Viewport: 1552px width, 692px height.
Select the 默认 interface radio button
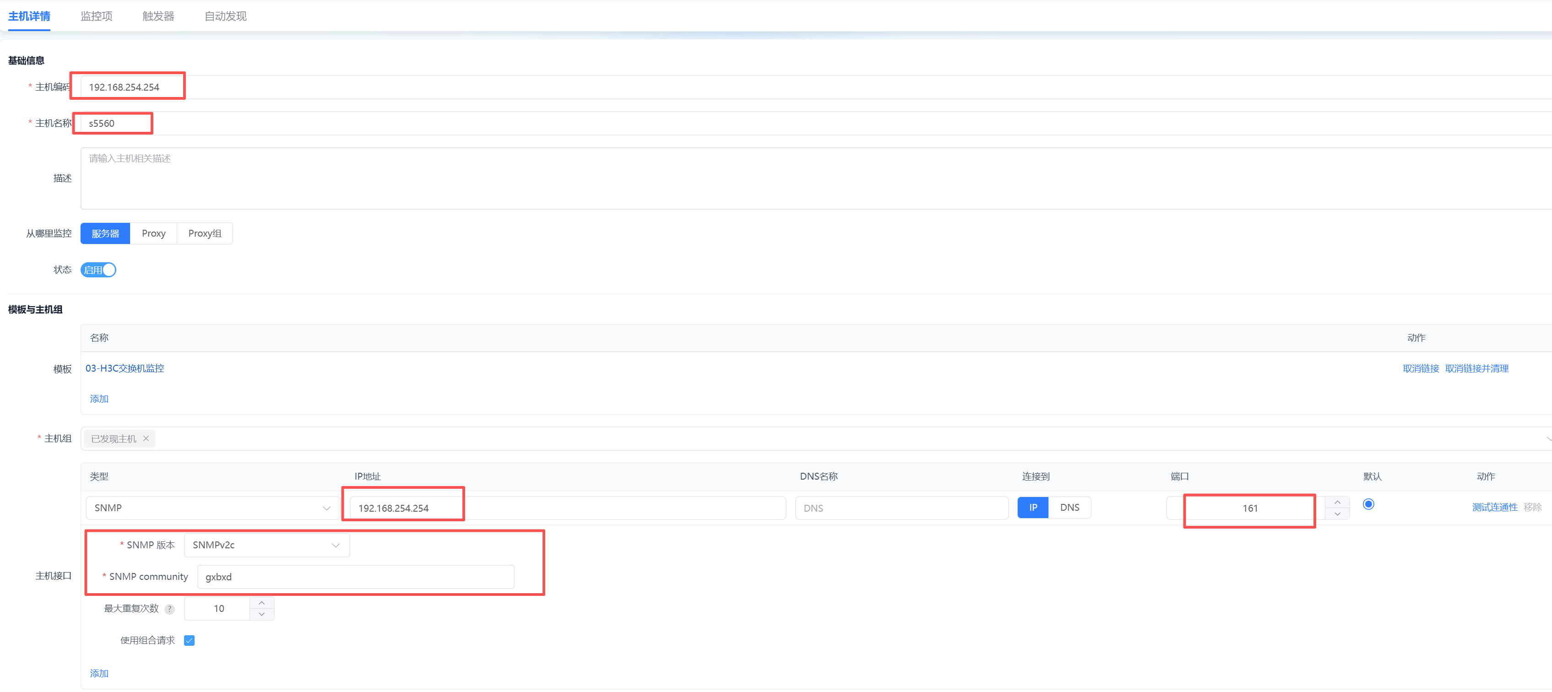pos(1368,504)
